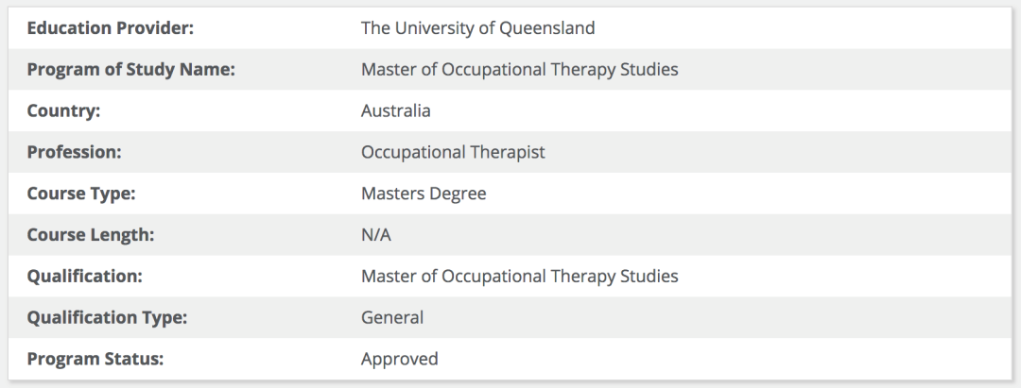The image size is (1021, 388).
Task: Click the "Program of Study Name:" label
Action: point(130,70)
